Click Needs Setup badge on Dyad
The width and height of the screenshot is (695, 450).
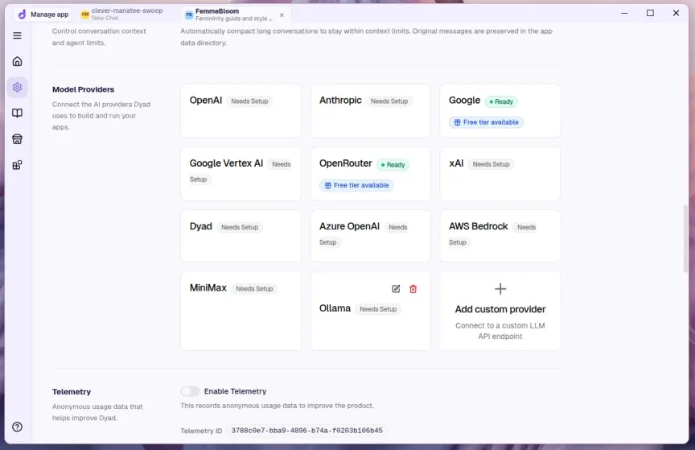pyautogui.click(x=240, y=227)
